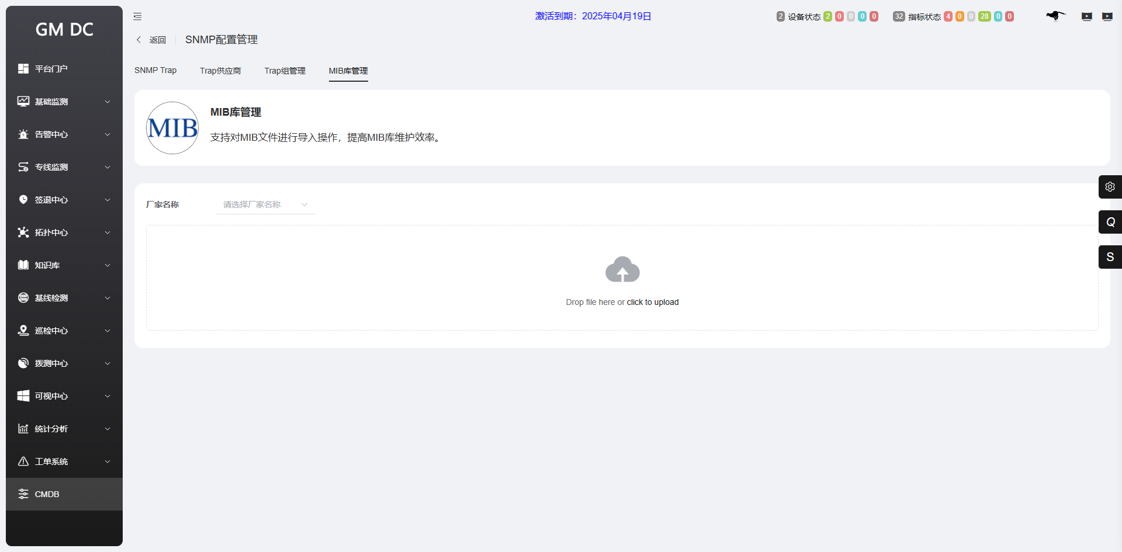Click the red 4 indicator status badge
Viewport: 1122px width, 552px height.
pyautogui.click(x=948, y=16)
